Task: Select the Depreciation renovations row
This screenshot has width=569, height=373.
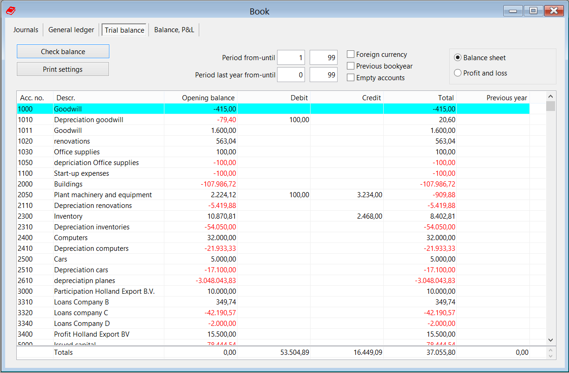Action: pyautogui.click(x=273, y=206)
